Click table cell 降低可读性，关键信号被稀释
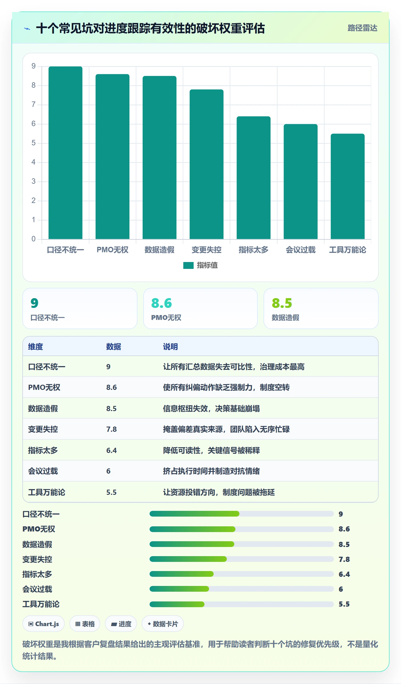 211,450
